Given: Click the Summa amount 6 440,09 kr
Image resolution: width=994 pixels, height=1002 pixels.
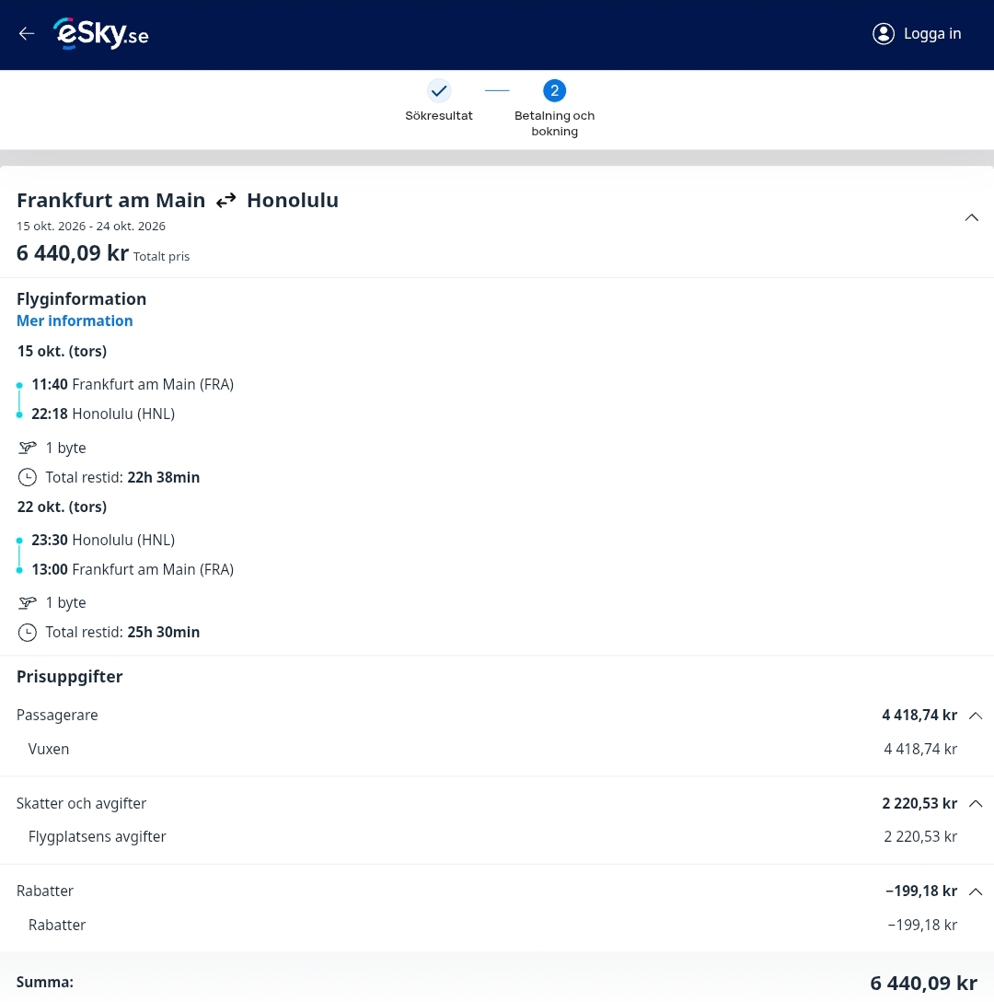Looking at the screenshot, I should click(924, 983).
